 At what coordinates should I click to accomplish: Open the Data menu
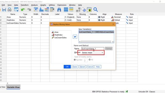16,5
